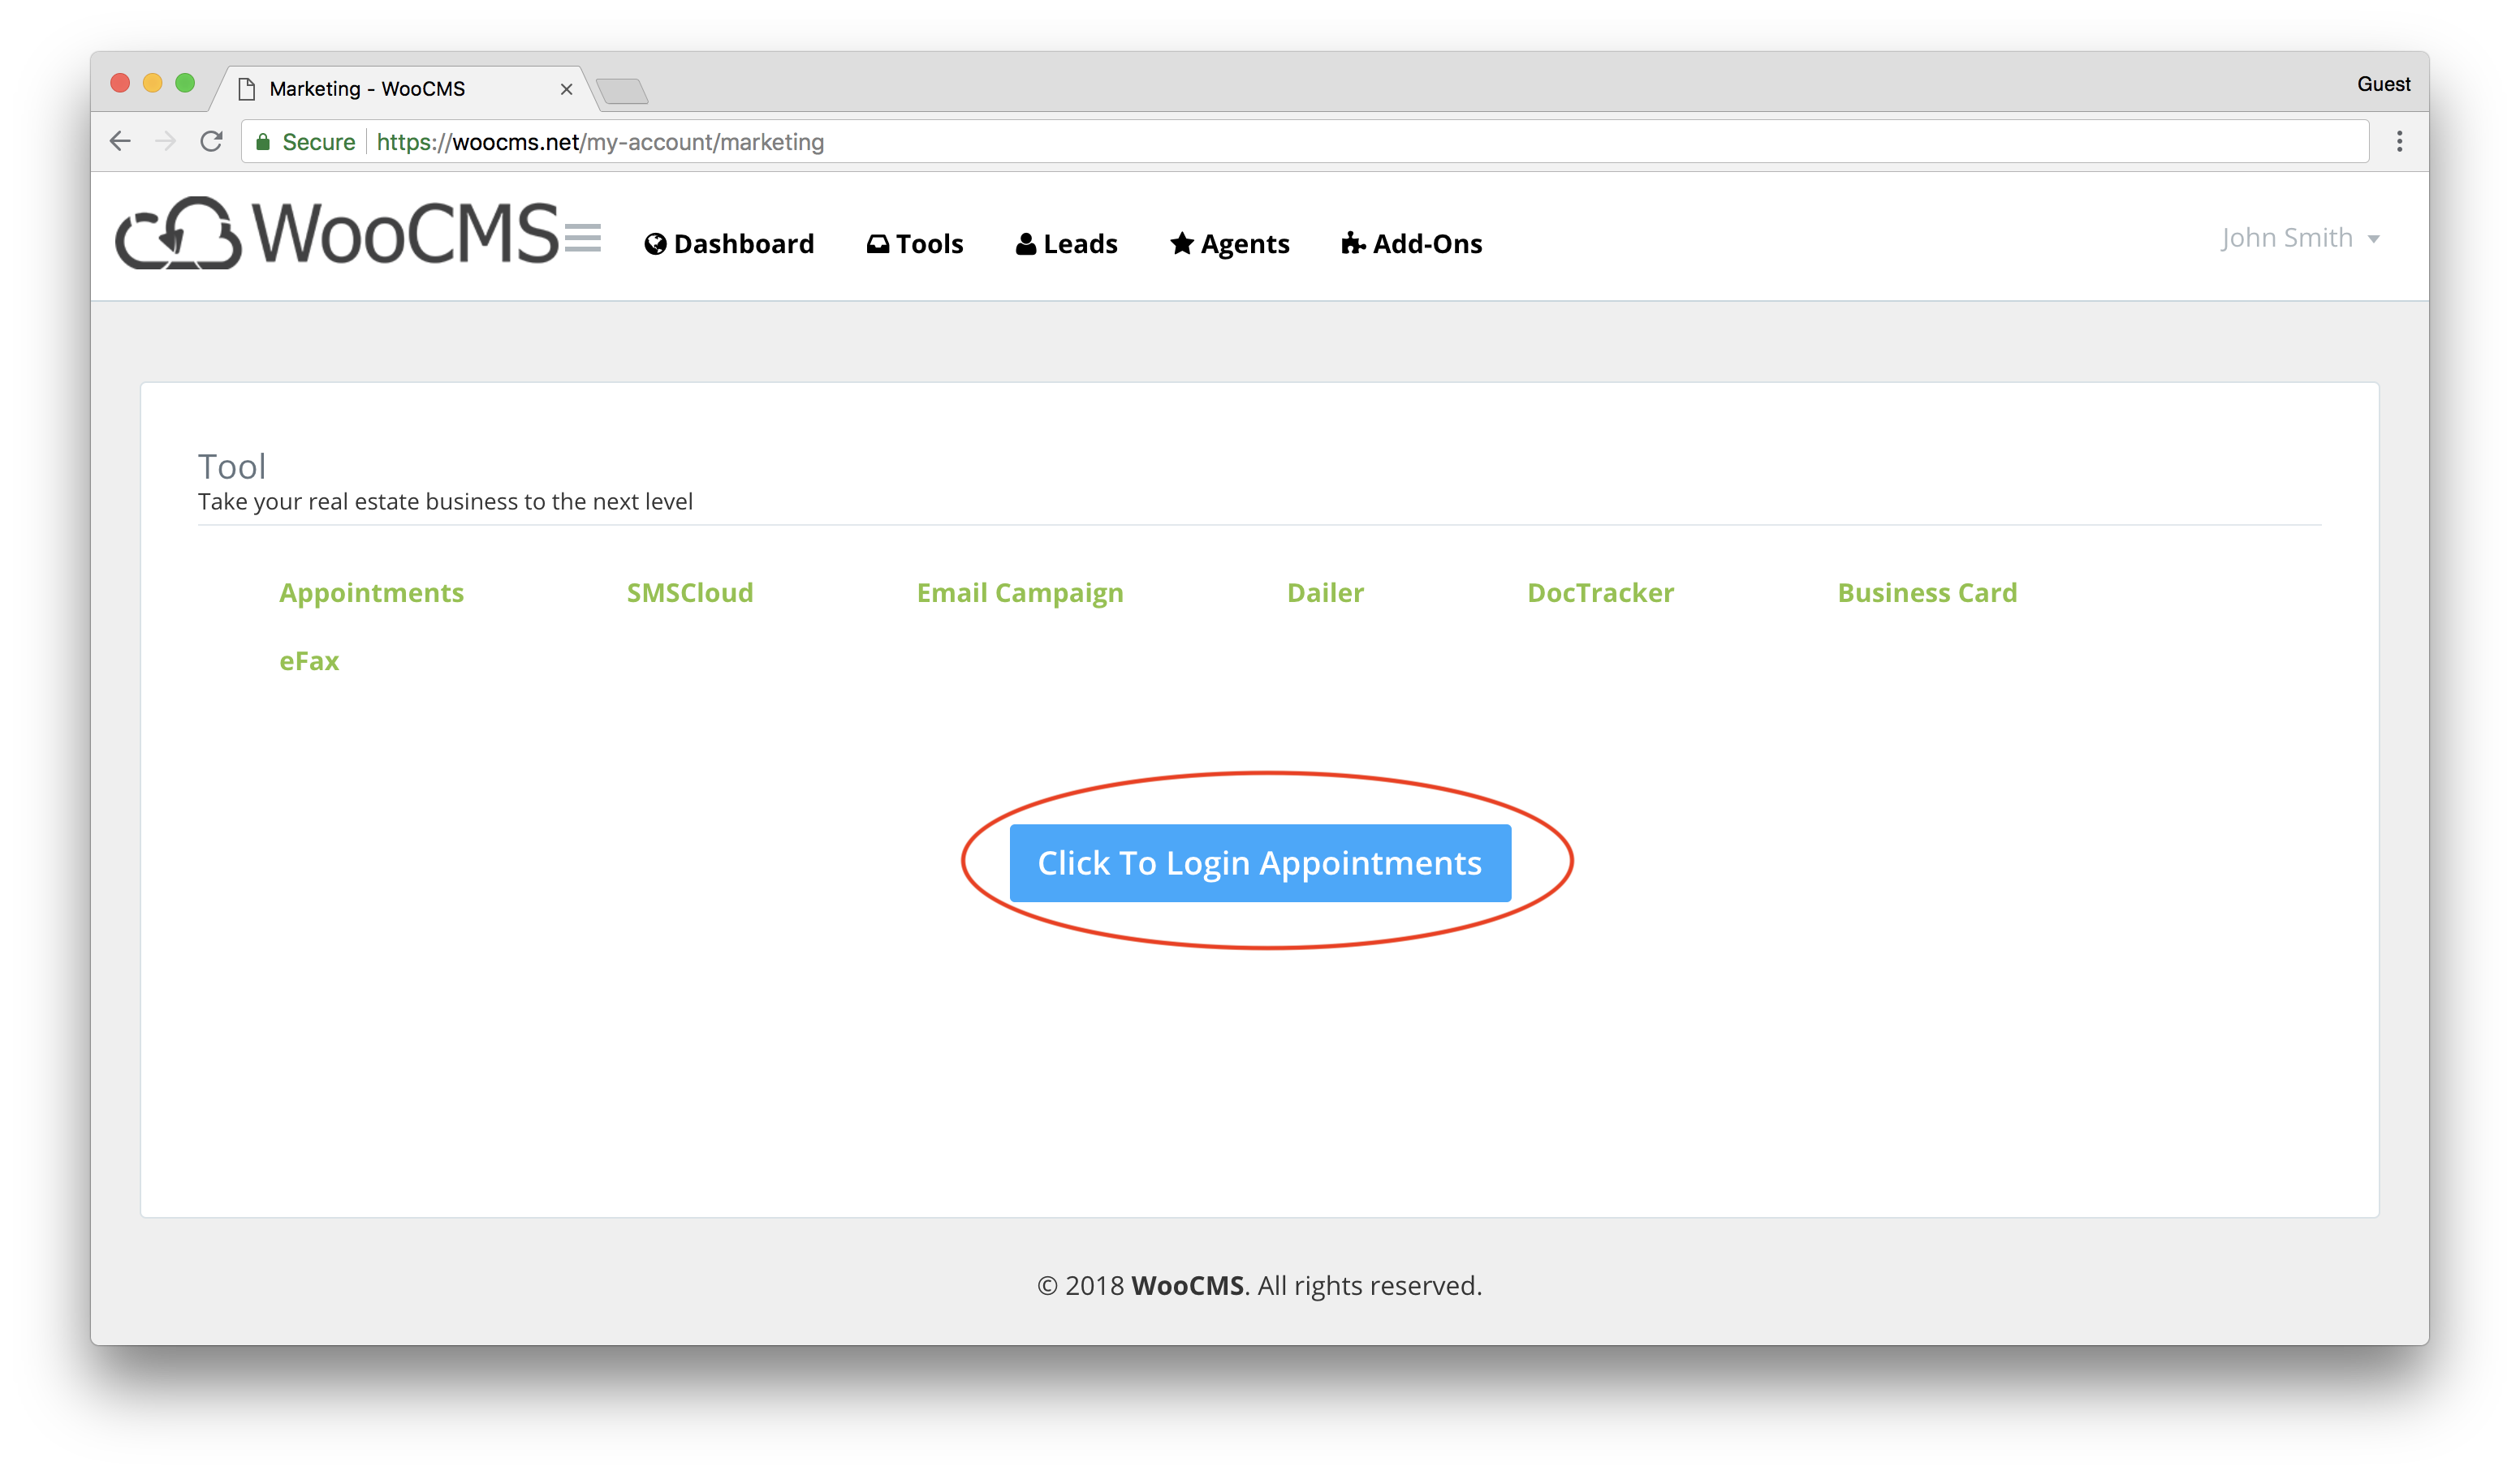Click the WooCMS cloud logo

337,234
